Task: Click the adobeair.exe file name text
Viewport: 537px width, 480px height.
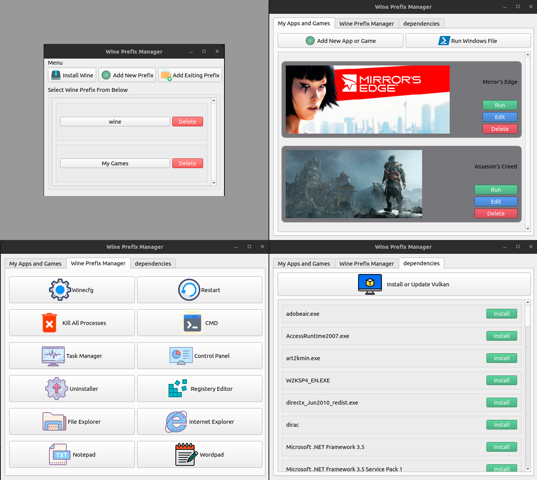Action: (x=303, y=314)
